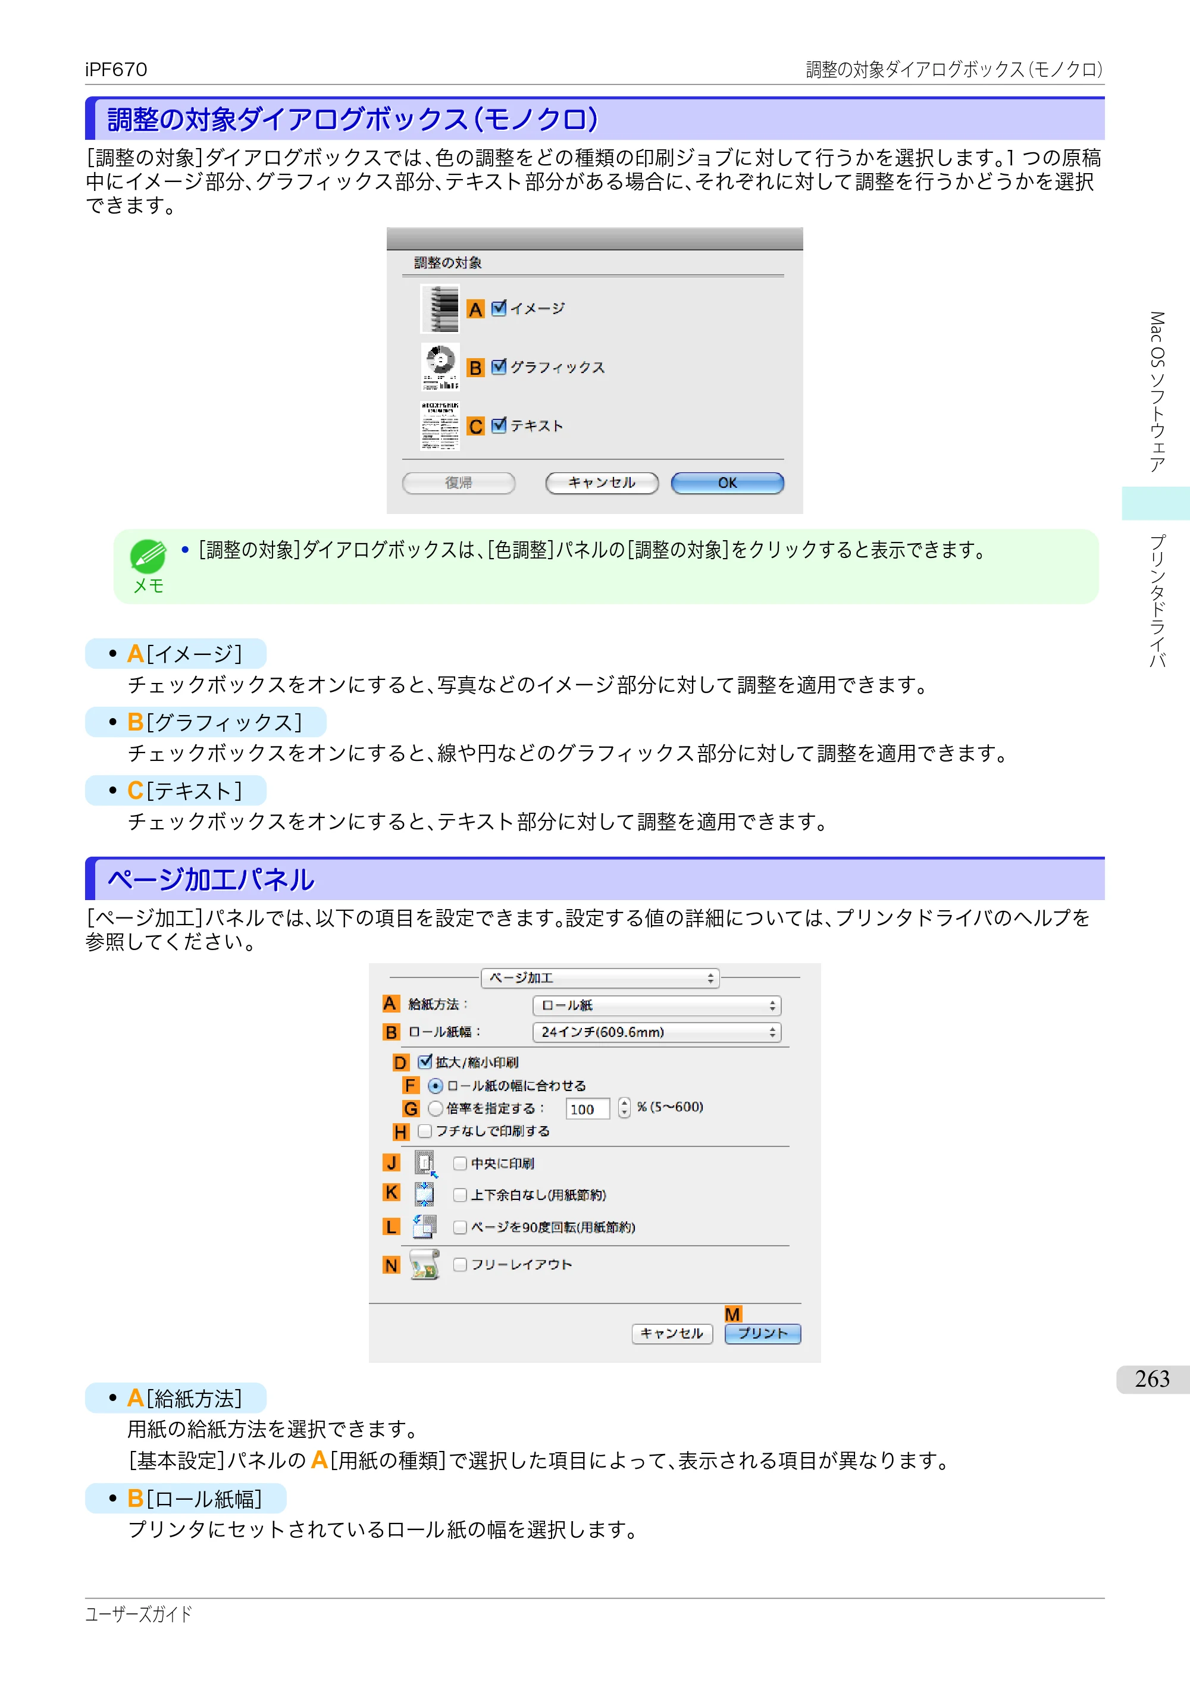Viewport: 1190px width, 1683px height.
Task: Click the green memo pencil icon
Action: pyautogui.click(x=148, y=556)
